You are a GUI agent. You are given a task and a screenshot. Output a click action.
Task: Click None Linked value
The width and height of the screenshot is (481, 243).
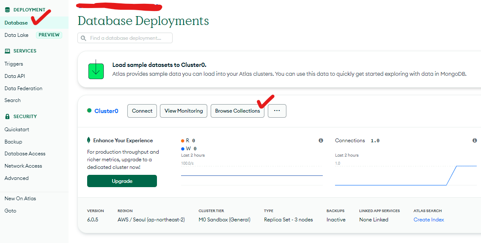374,220
